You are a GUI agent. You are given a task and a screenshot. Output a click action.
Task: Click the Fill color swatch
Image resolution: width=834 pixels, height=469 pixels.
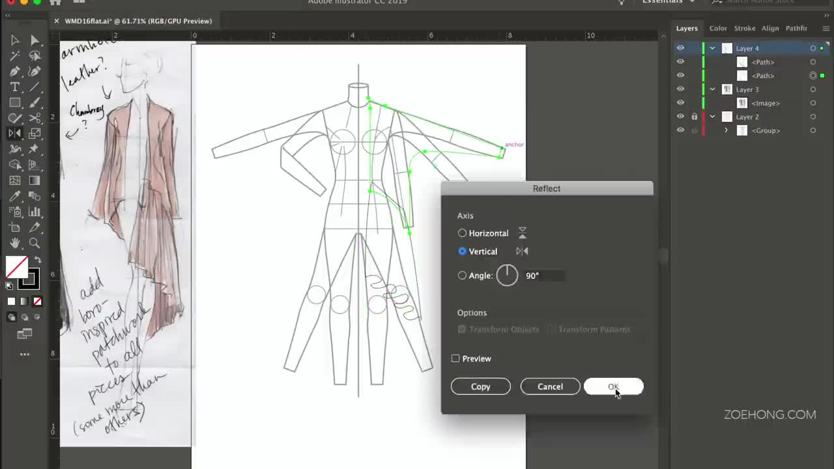pyautogui.click(x=16, y=267)
